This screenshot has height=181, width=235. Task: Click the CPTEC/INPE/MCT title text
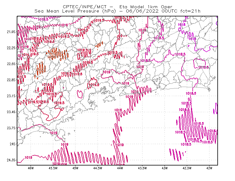(85, 7)
